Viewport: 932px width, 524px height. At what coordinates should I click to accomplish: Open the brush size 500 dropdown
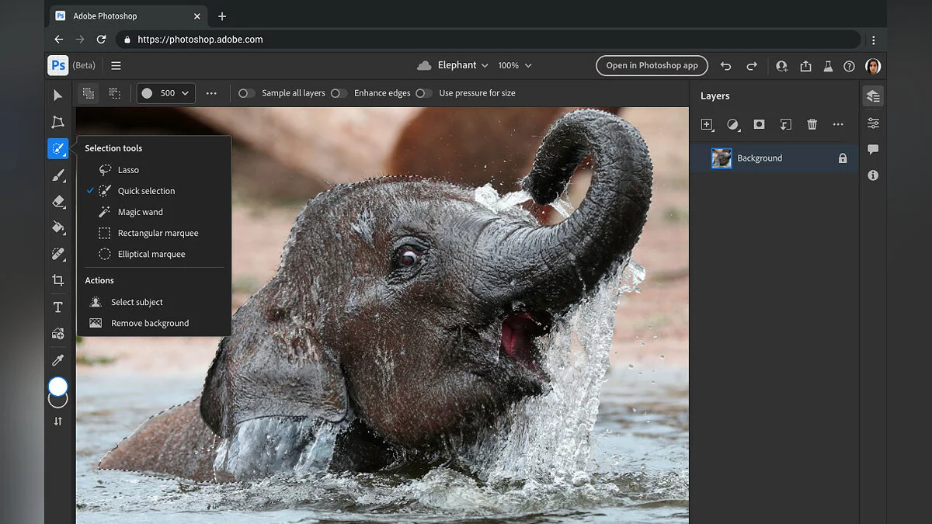(x=165, y=93)
